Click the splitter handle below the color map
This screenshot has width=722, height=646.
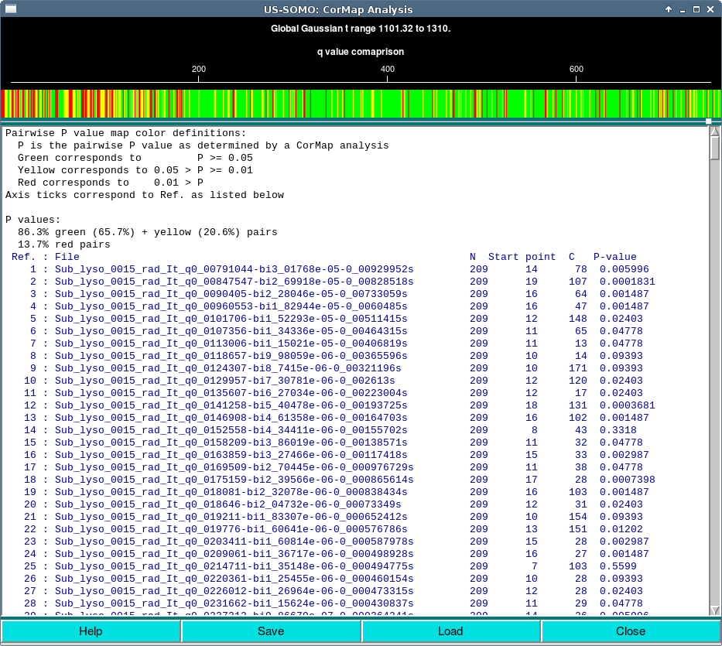click(708, 121)
